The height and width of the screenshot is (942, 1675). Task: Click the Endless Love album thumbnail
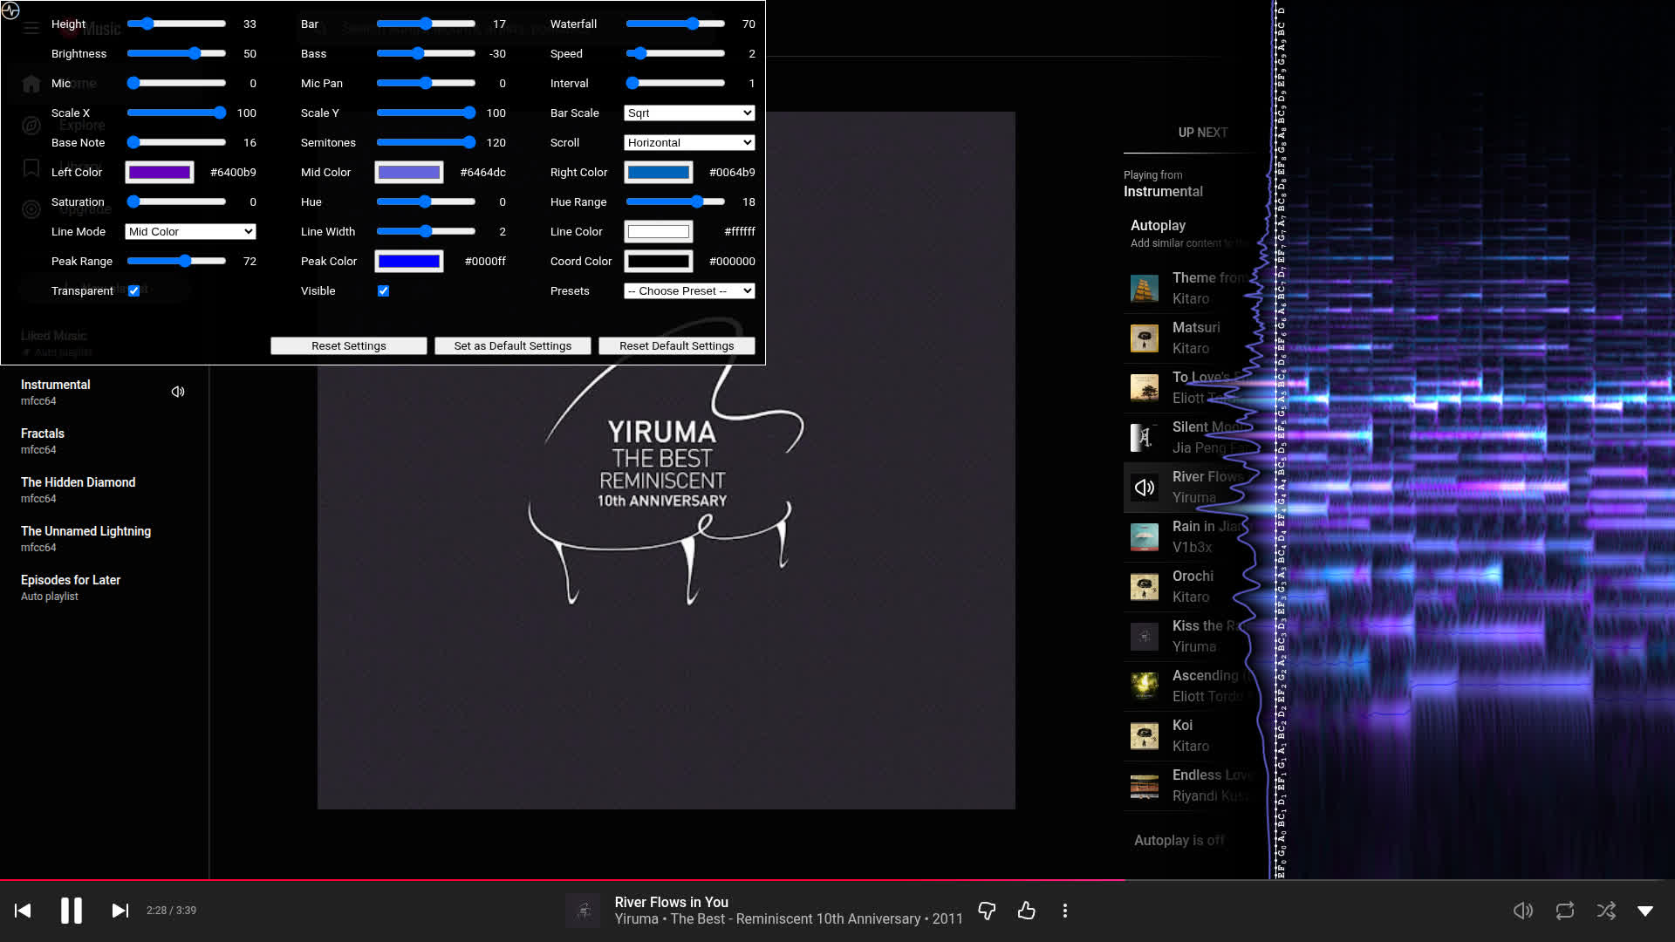click(1145, 786)
